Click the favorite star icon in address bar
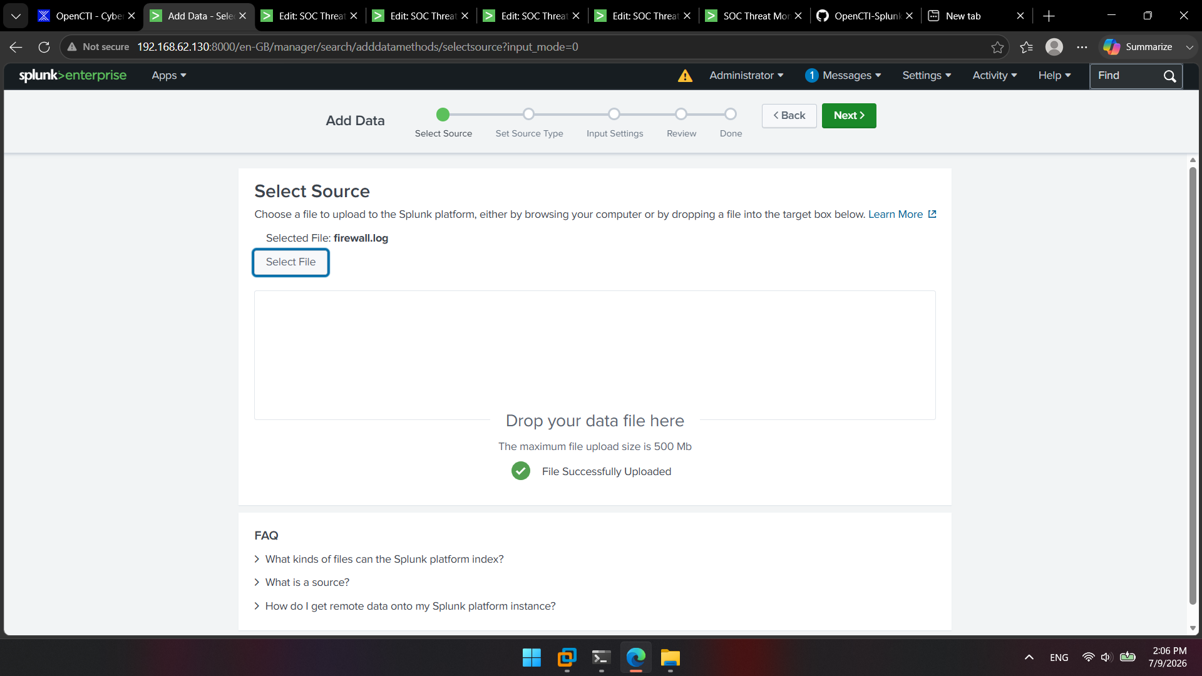Screen dimensions: 1202x676 997,47
